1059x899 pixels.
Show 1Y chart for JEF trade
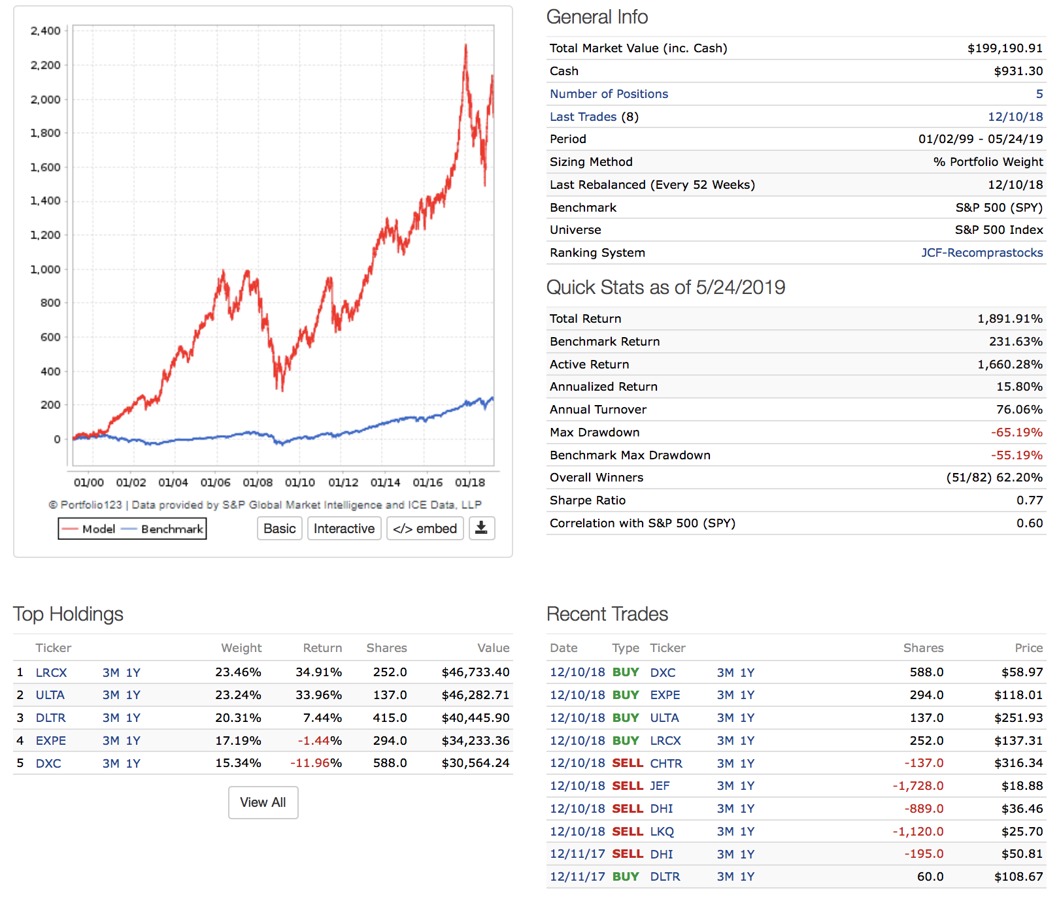[x=747, y=786]
